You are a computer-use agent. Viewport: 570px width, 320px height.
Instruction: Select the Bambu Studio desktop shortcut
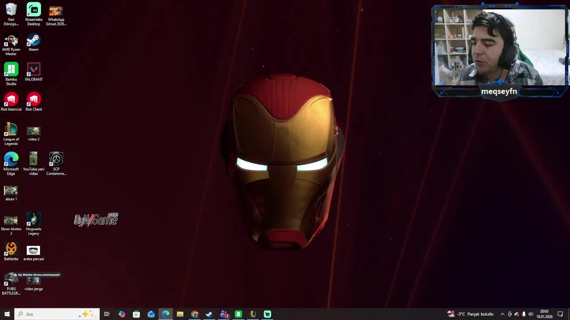[x=11, y=74]
